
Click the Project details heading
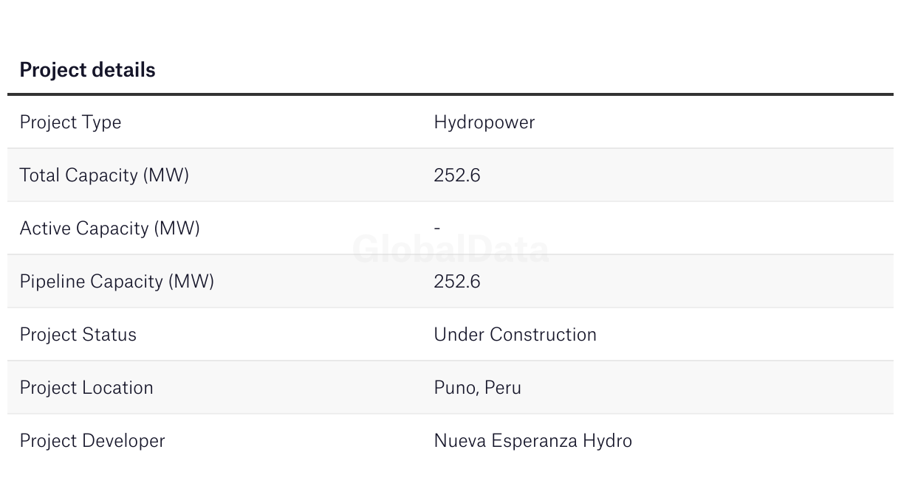87,70
